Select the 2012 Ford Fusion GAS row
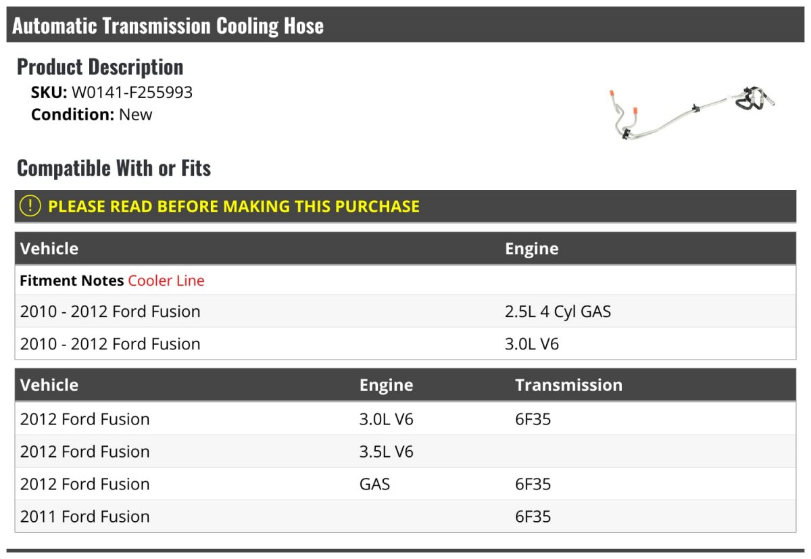Viewport: 811px width, 559px height. coord(405,484)
